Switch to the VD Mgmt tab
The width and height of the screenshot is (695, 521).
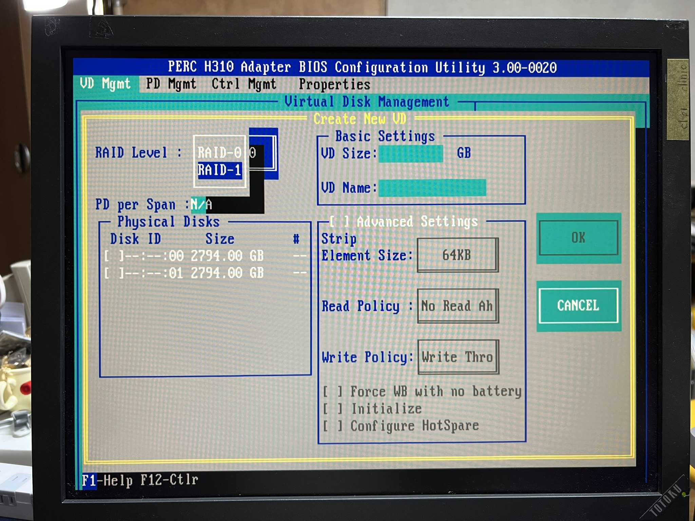coord(105,84)
